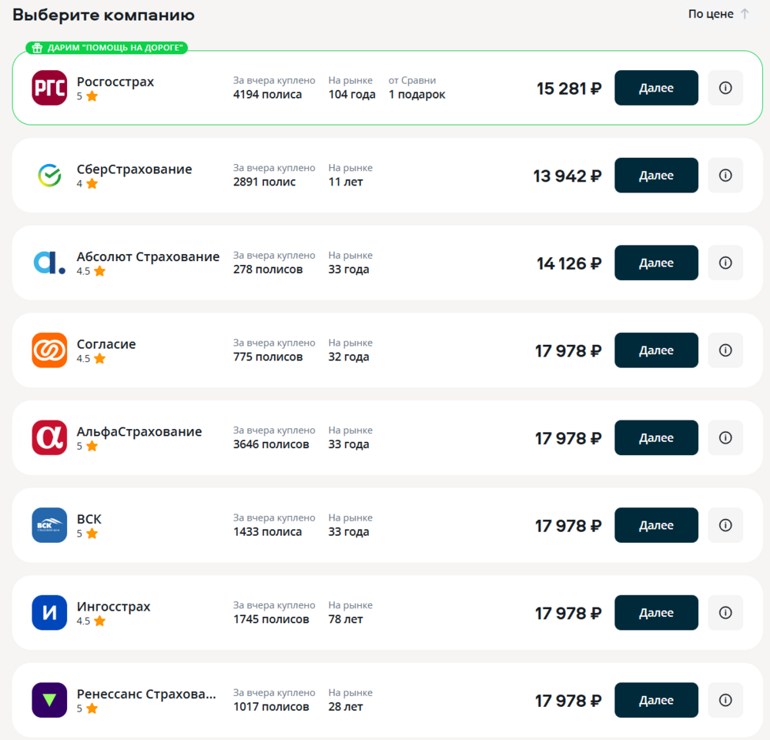Open info icon for Согласие offer
Screen dimensions: 770x740
tap(725, 350)
